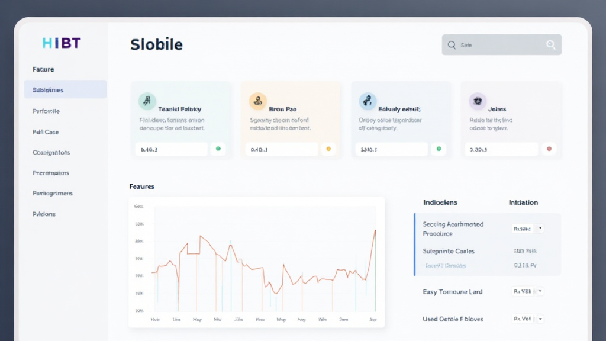Screen dimensions: 606x341
Task: Toggle green status dot on first card
Action: (218, 149)
